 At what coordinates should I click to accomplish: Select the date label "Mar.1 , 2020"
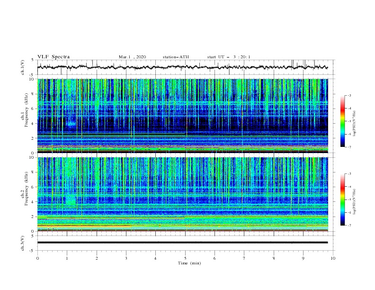tap(132, 57)
